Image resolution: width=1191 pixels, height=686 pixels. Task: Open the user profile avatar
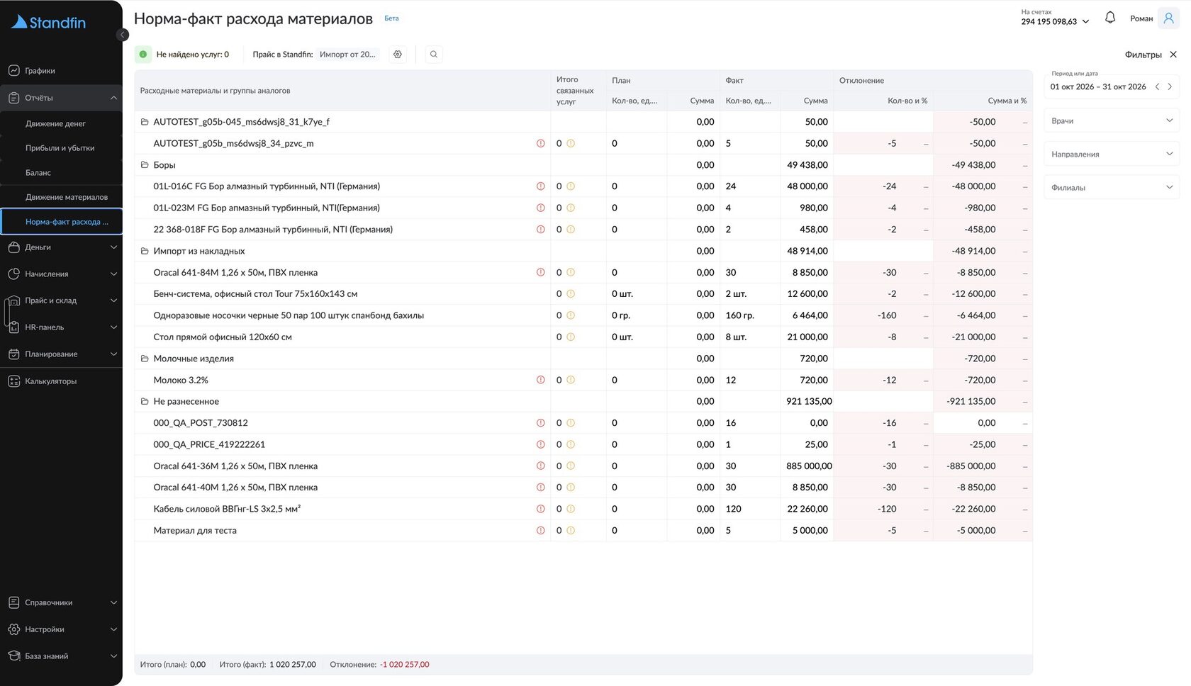1168,18
